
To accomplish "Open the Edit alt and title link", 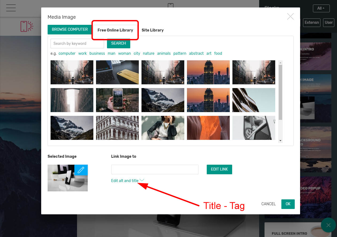I will click(x=125, y=181).
